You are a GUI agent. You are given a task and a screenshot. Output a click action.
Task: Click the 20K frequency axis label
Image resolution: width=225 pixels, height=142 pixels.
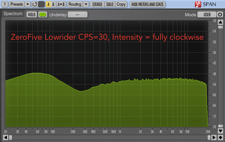click(x=208, y=132)
